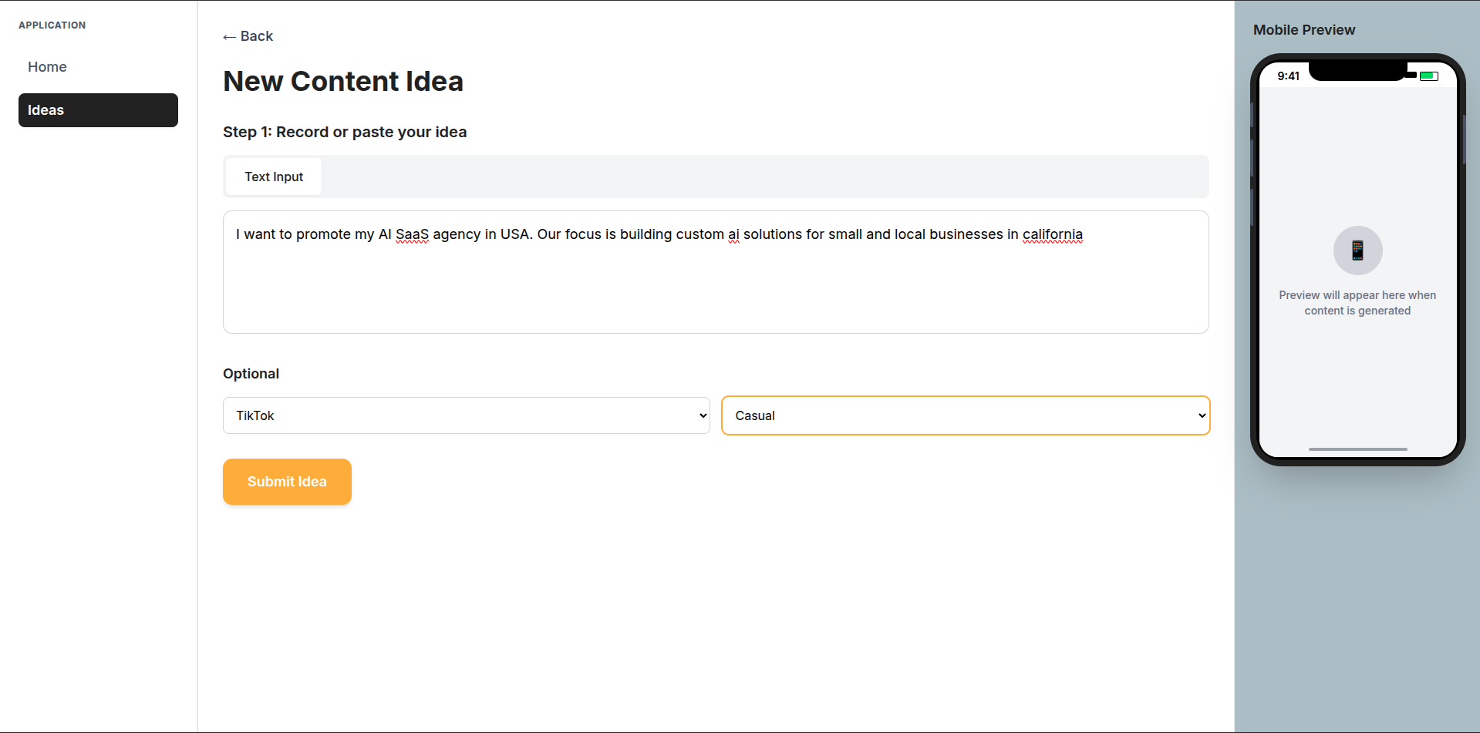Click the New Content Idea title

pos(343,82)
